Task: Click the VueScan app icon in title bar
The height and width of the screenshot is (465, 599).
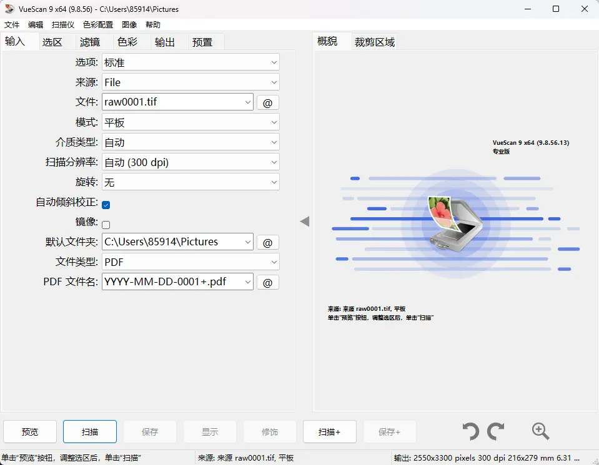Action: 9,9
